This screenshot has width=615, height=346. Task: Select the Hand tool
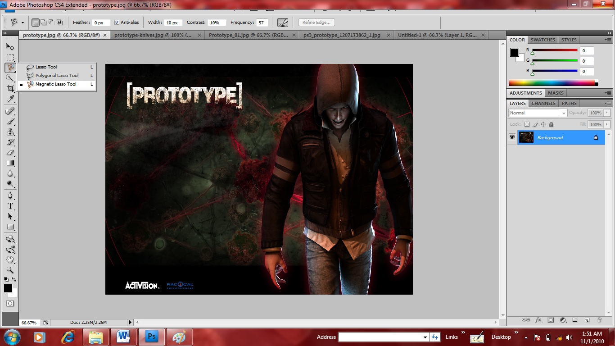click(x=10, y=260)
